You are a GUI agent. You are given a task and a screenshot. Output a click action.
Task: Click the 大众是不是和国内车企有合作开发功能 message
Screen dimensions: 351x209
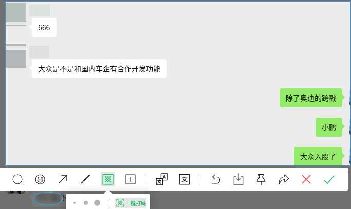pos(99,69)
